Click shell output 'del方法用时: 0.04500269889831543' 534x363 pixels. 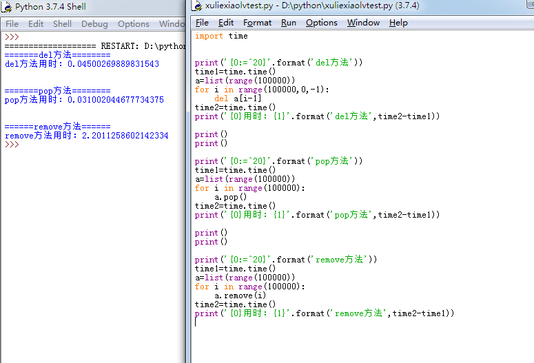pyautogui.click(x=82, y=63)
